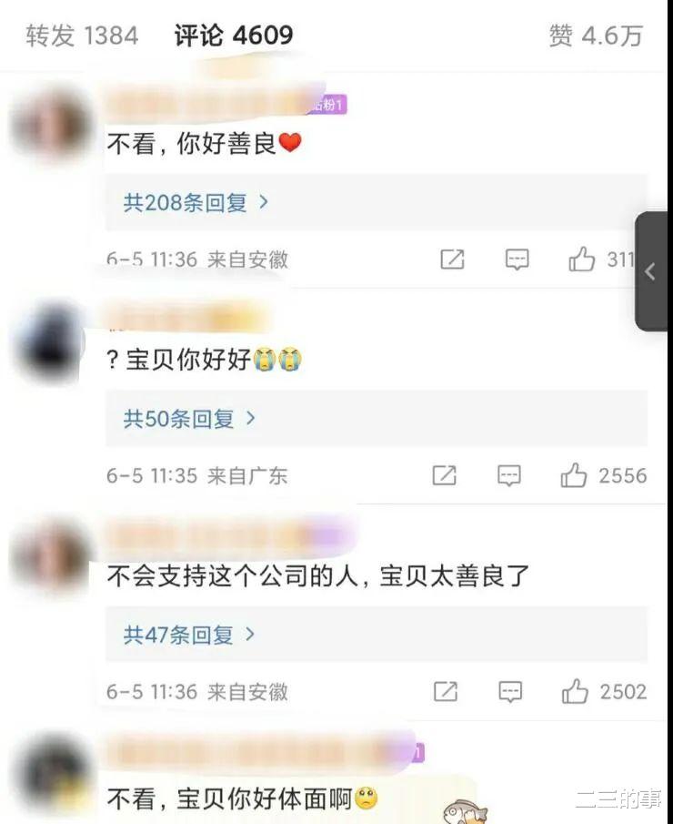Open avatar of the '宝贝你好好' commenter

click(x=50, y=341)
